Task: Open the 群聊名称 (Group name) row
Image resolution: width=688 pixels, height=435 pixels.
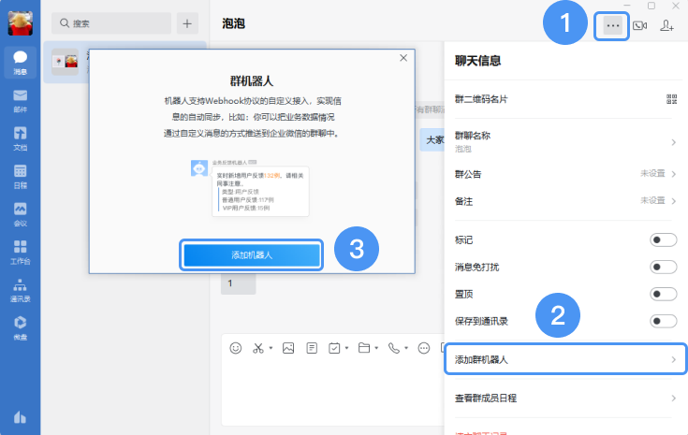Action: tap(564, 141)
